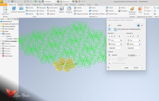Open the Inspeccionar tab
Screen dimensions: 159x101
click(x=37, y=5)
